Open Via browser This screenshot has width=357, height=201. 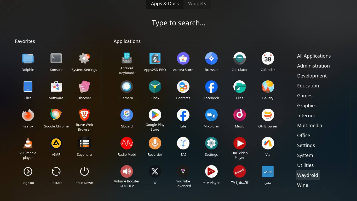pos(268,143)
